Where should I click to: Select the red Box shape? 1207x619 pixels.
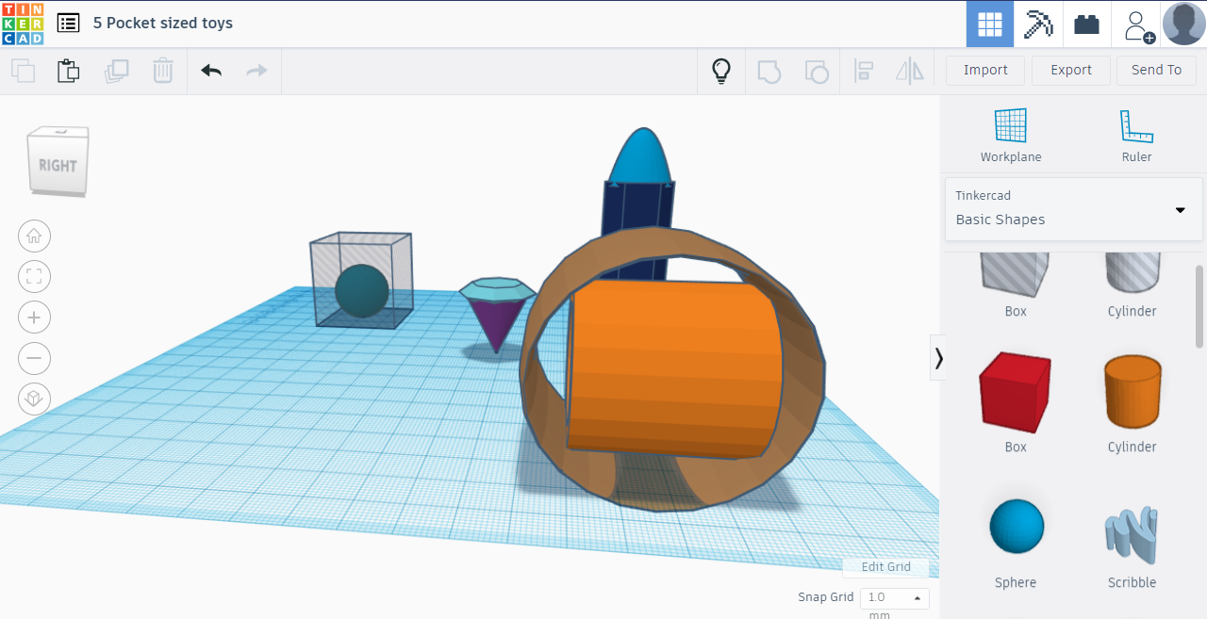pyautogui.click(x=1015, y=393)
